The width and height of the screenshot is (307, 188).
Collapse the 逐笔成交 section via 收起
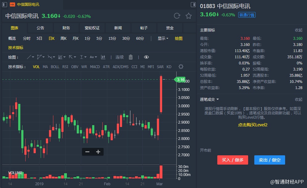pyautogui.click(x=299, y=100)
